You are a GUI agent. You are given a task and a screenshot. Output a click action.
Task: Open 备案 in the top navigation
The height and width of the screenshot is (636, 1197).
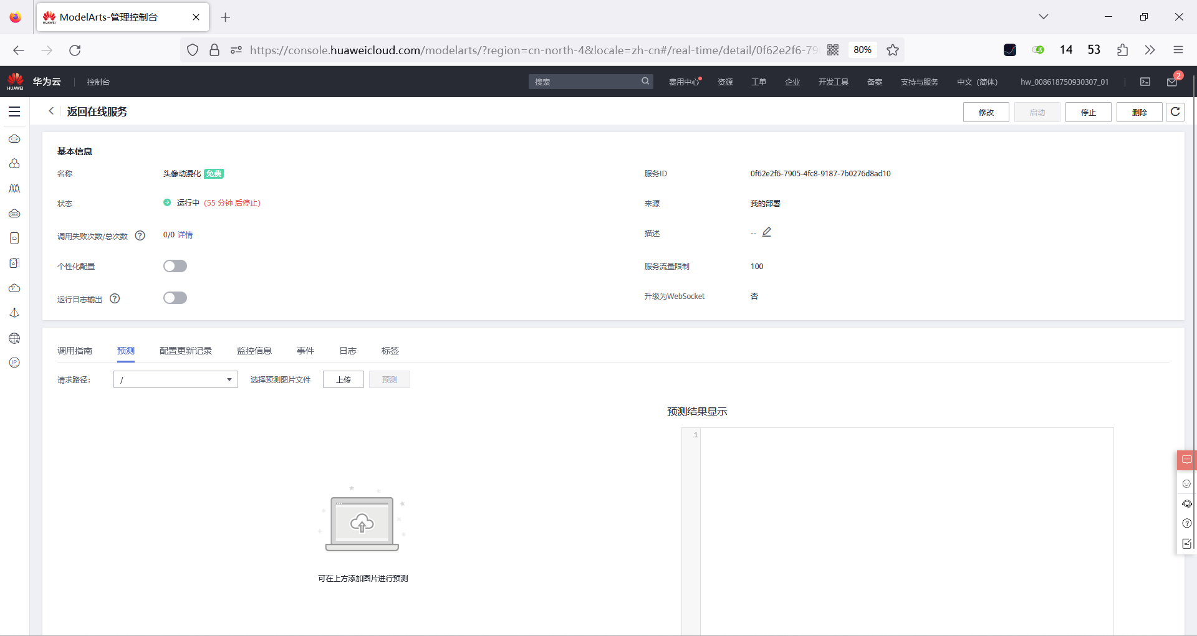875,82
